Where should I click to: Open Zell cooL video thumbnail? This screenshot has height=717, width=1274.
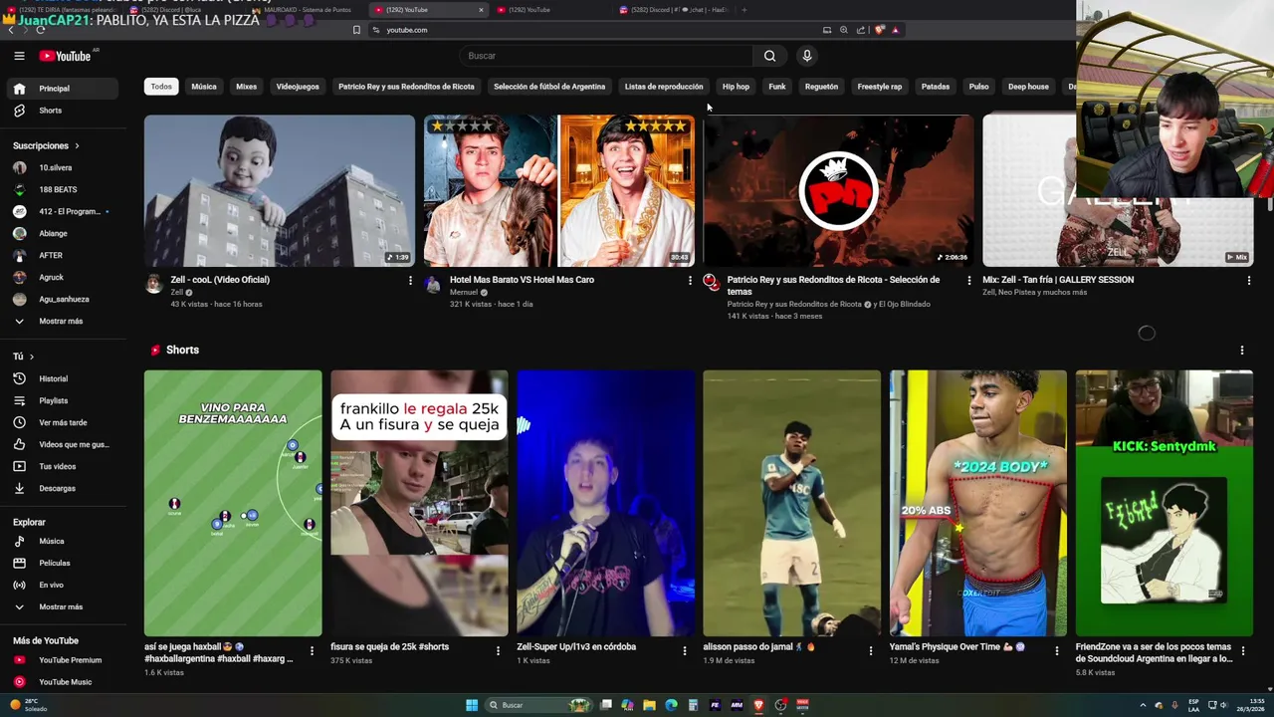pyautogui.click(x=280, y=190)
